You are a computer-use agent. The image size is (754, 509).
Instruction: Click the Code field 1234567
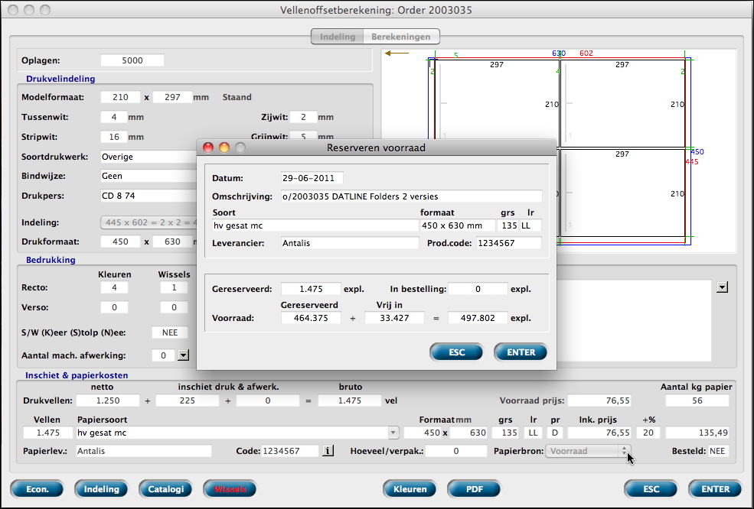click(x=290, y=451)
